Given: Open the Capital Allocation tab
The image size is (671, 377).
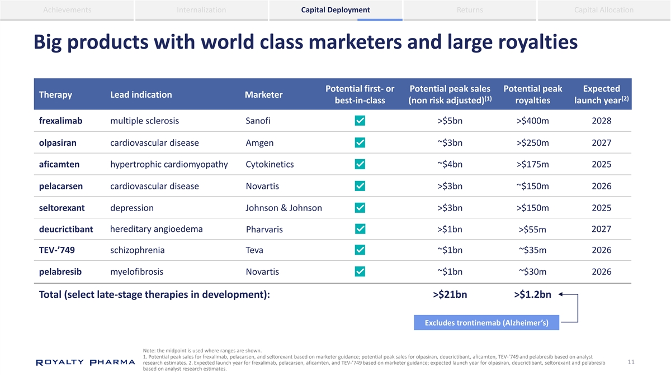Looking at the screenshot, I should [x=604, y=10].
